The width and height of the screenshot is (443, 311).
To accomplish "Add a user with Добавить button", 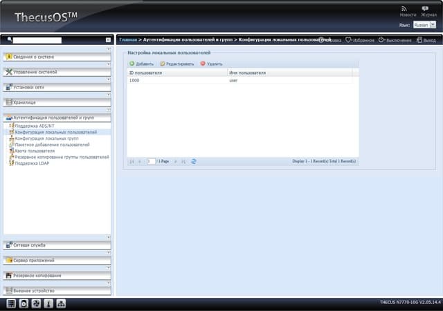I will point(141,64).
